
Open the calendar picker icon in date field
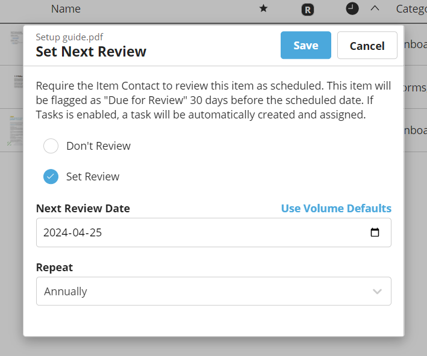click(x=375, y=233)
